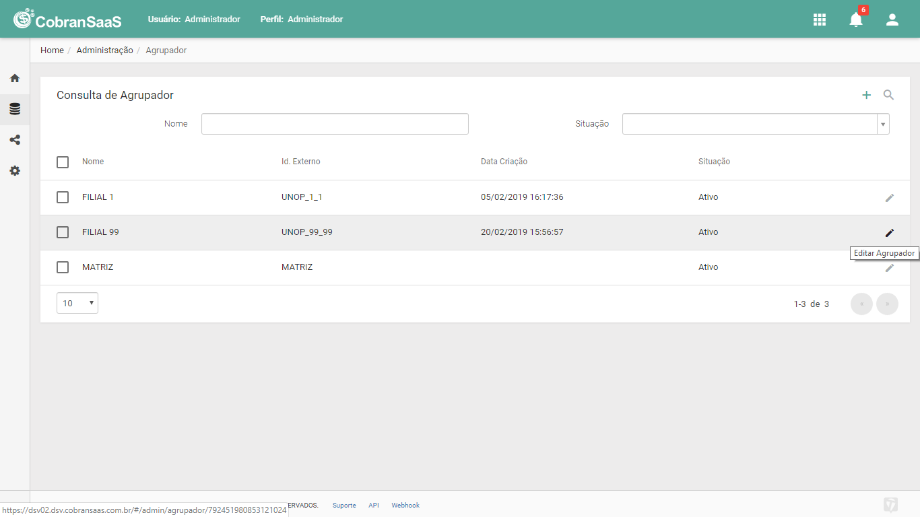Click the date 20/02/2019 15:56:57
Image resolution: width=920 pixels, height=517 pixels.
click(522, 232)
